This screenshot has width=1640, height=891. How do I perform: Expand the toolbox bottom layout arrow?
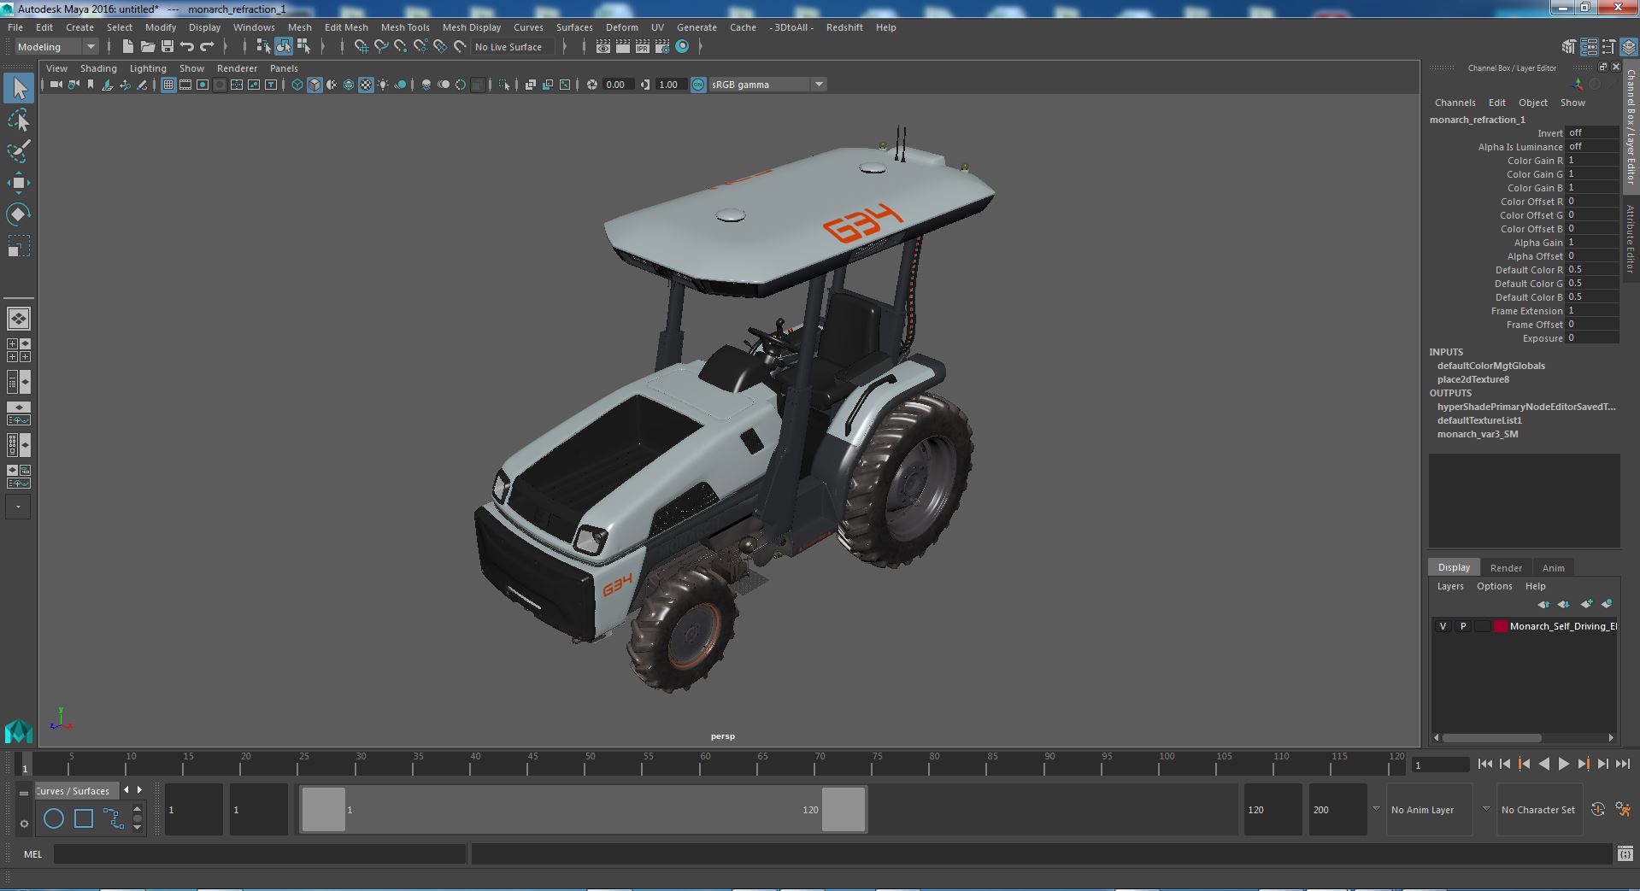click(18, 507)
